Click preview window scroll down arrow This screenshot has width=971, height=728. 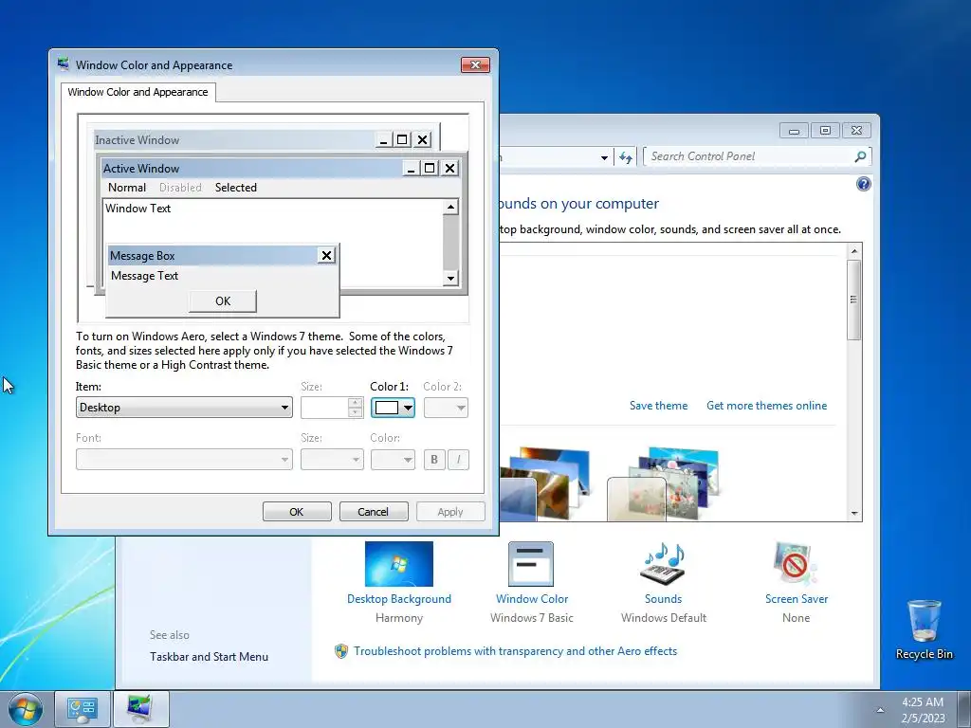[x=450, y=279]
